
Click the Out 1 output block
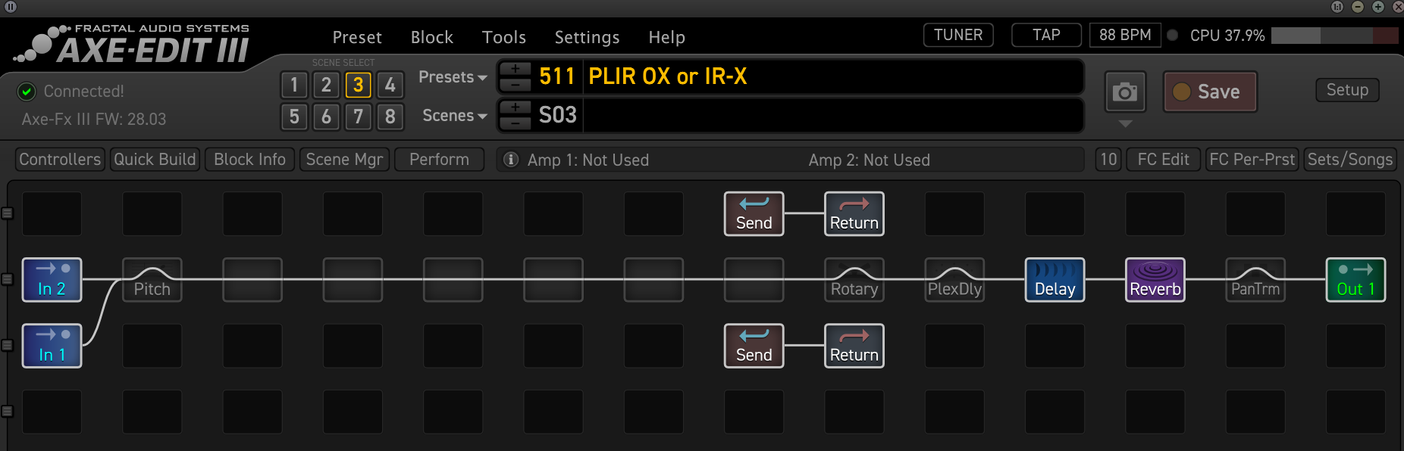(1355, 280)
